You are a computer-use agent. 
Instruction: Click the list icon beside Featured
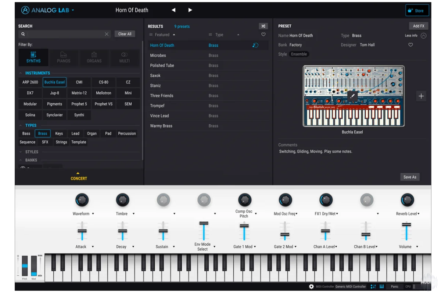[151, 35]
